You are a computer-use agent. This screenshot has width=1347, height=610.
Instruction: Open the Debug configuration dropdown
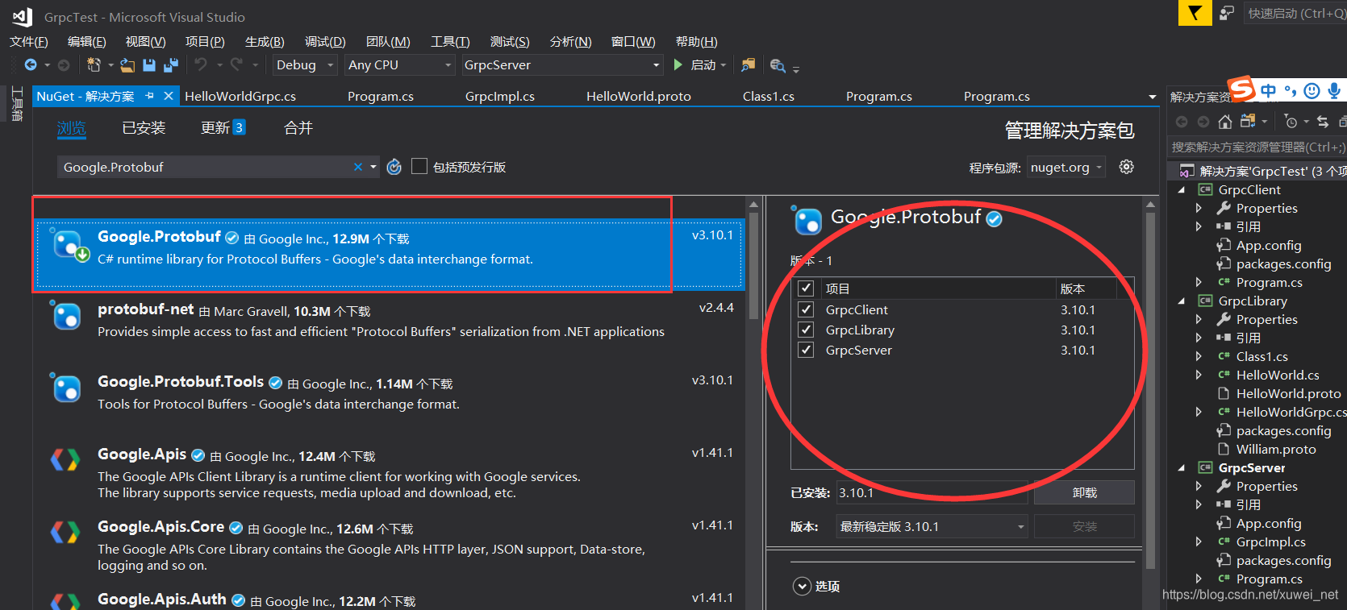[305, 64]
